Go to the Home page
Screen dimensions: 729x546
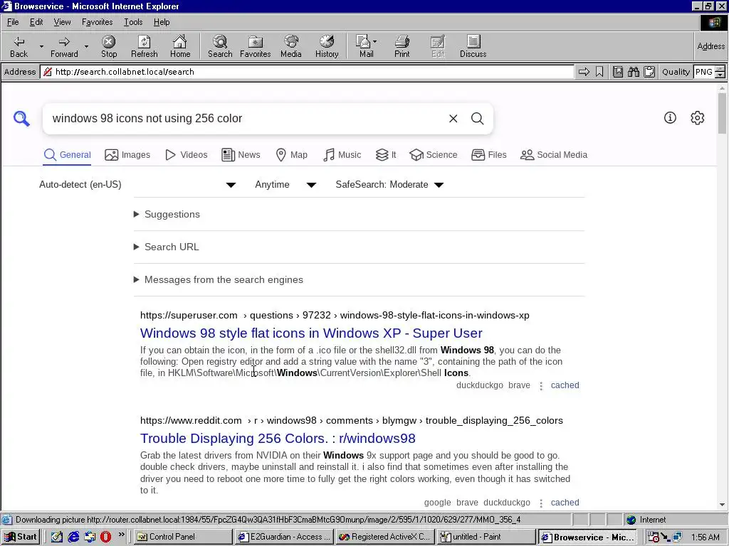(x=180, y=46)
